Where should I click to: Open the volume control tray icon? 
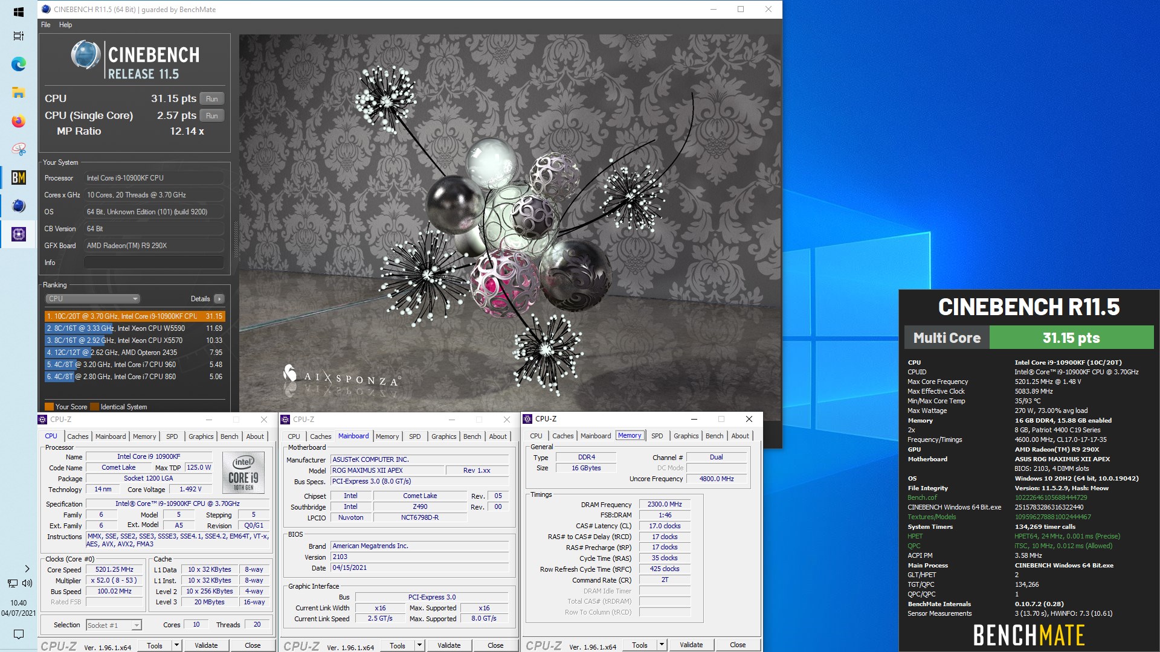(x=27, y=583)
